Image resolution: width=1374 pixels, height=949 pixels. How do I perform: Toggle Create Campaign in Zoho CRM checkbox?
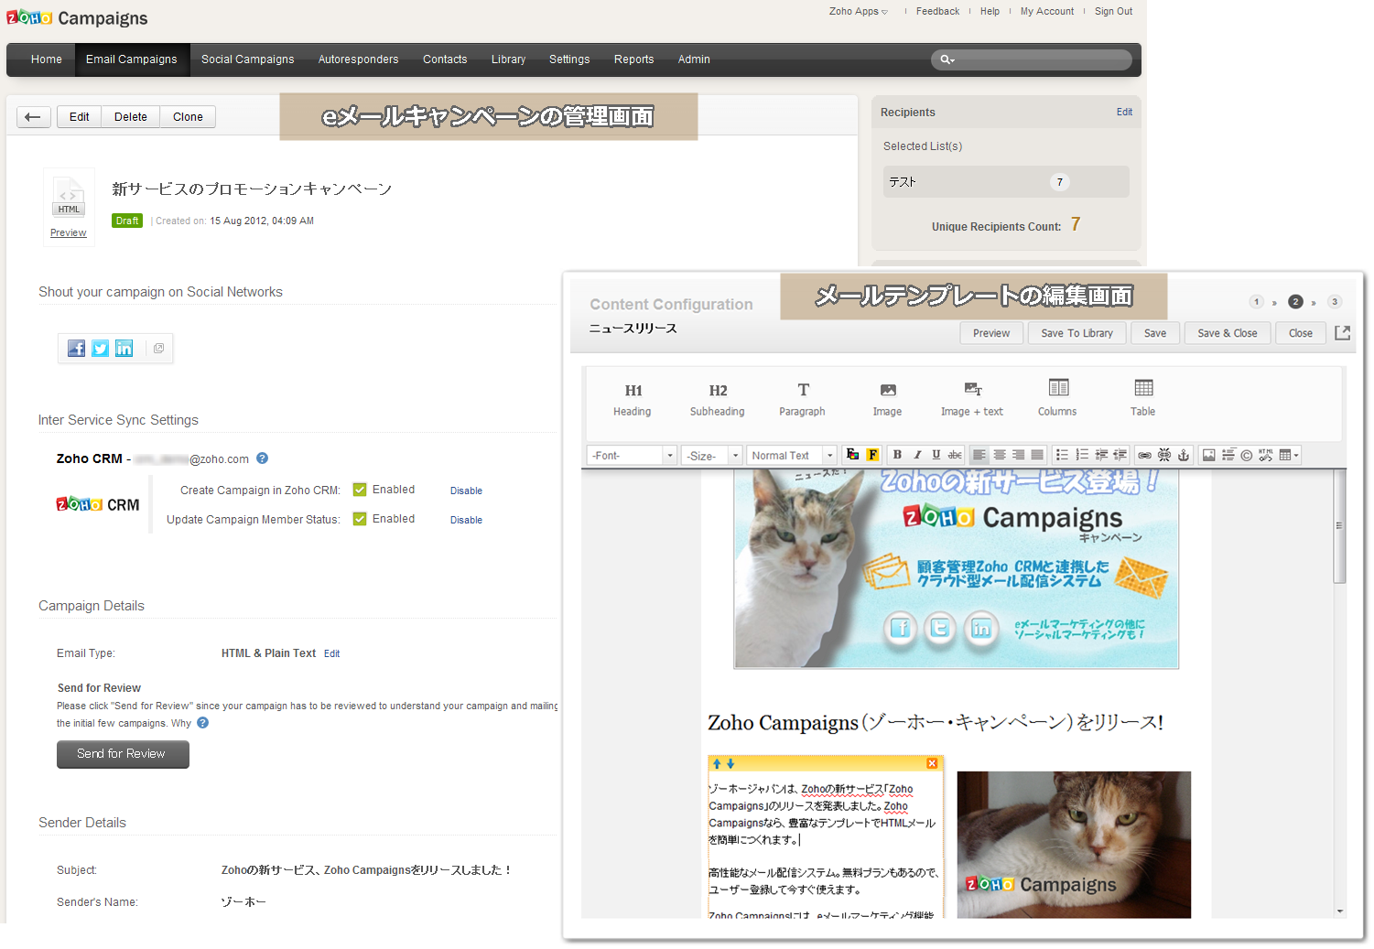[x=360, y=490]
